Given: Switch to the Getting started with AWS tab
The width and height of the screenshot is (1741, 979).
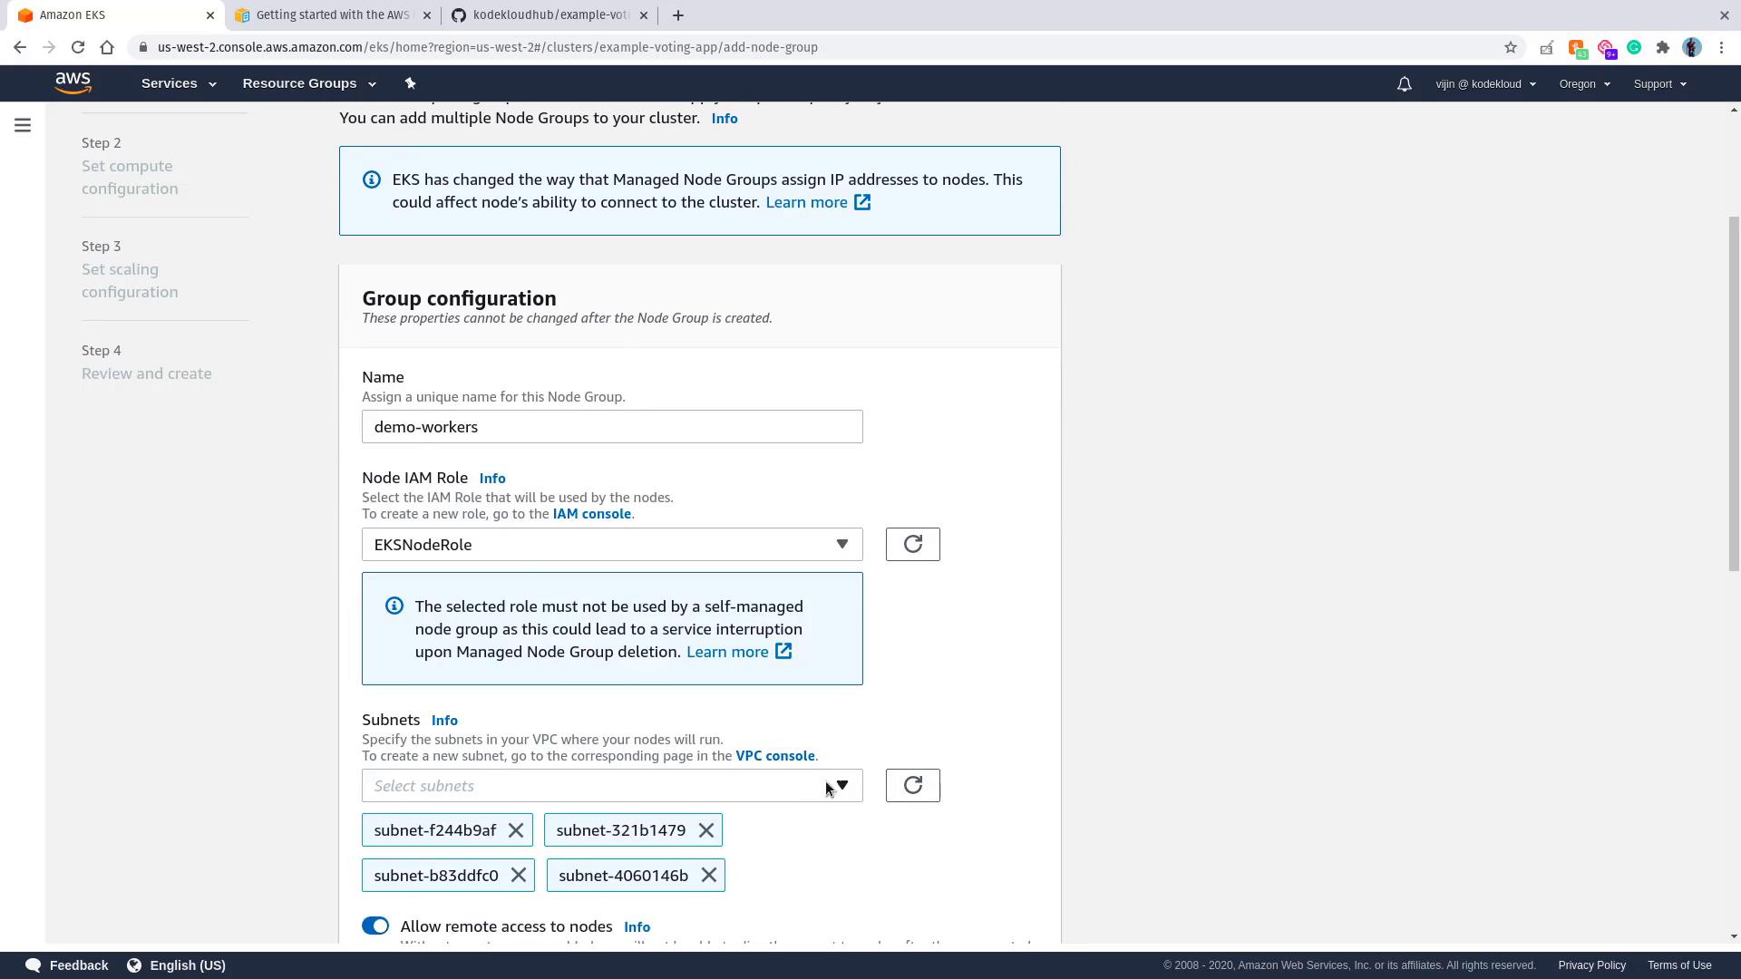Looking at the screenshot, I should [x=333, y=15].
